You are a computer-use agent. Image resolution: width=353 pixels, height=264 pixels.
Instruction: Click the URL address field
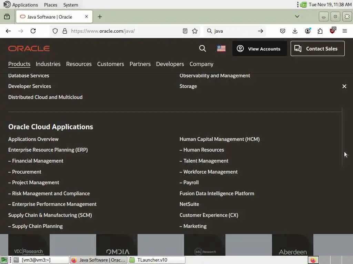pyautogui.click(x=125, y=31)
